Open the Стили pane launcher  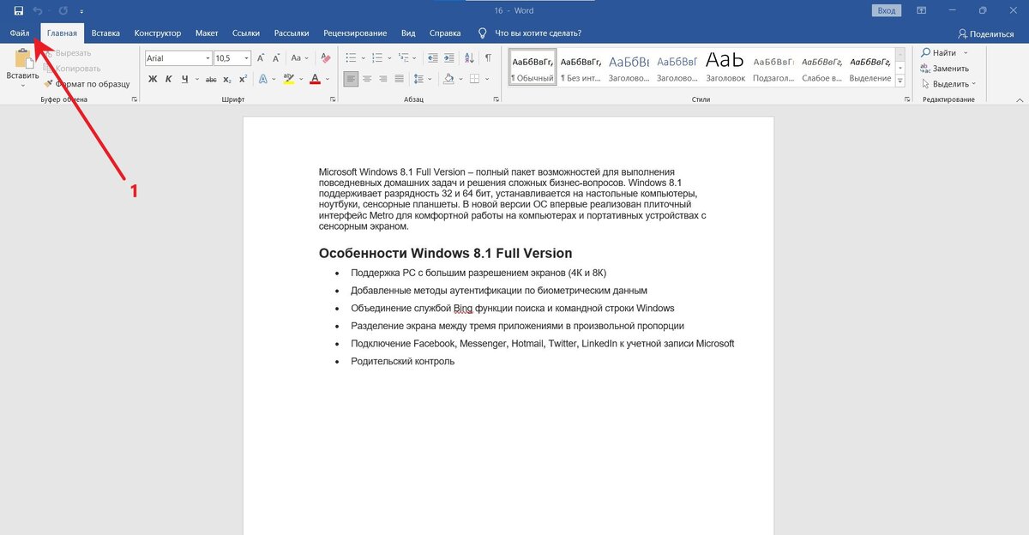[x=907, y=100]
